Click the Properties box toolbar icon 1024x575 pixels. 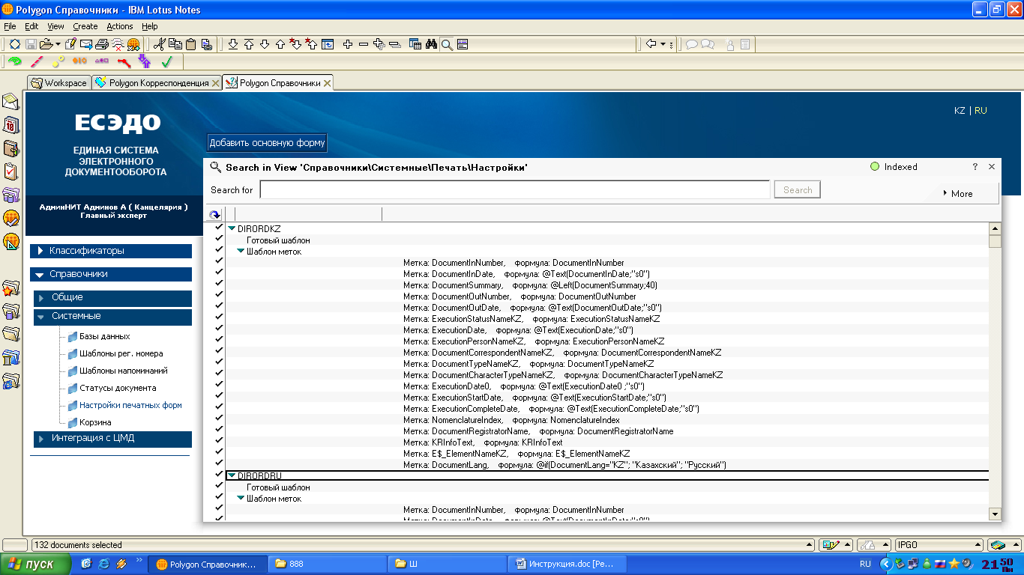point(14,45)
